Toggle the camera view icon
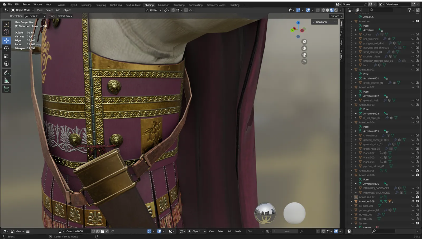Image resolution: width=422 pixels, height=239 pixels. pos(304,55)
